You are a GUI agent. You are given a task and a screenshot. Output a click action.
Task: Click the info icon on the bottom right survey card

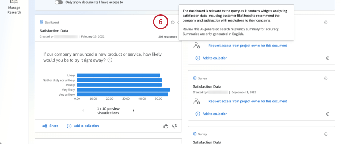tap(326, 134)
